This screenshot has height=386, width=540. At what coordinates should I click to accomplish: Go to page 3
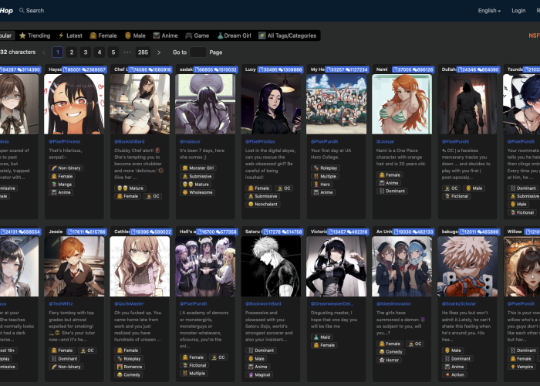click(x=86, y=52)
